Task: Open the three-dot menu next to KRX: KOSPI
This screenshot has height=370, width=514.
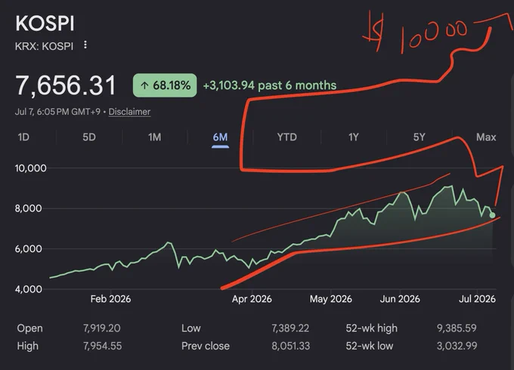Action: coord(85,45)
